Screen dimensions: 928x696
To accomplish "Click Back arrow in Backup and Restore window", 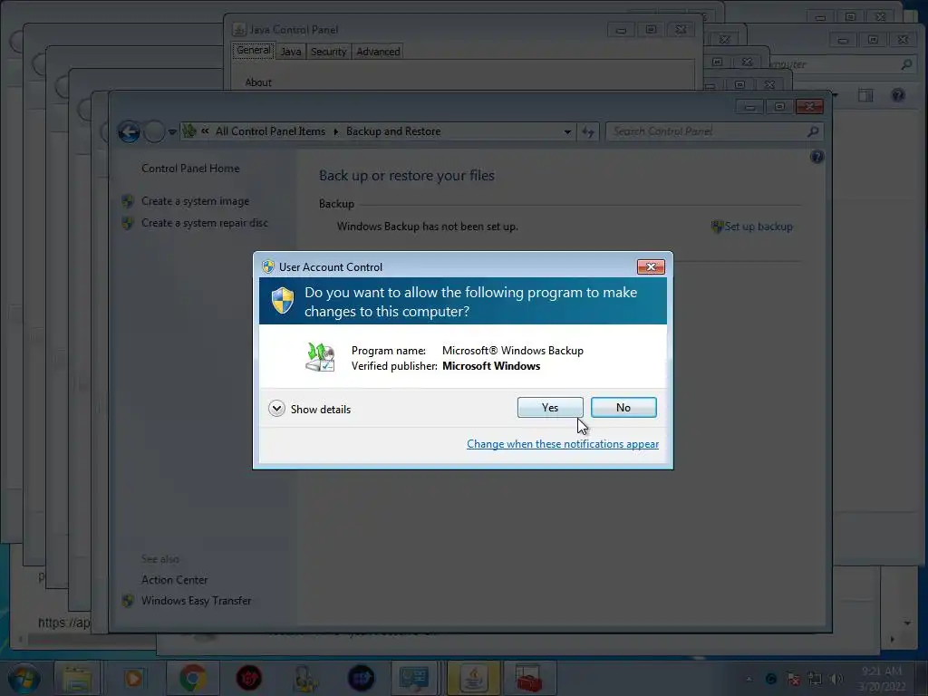I will [129, 131].
